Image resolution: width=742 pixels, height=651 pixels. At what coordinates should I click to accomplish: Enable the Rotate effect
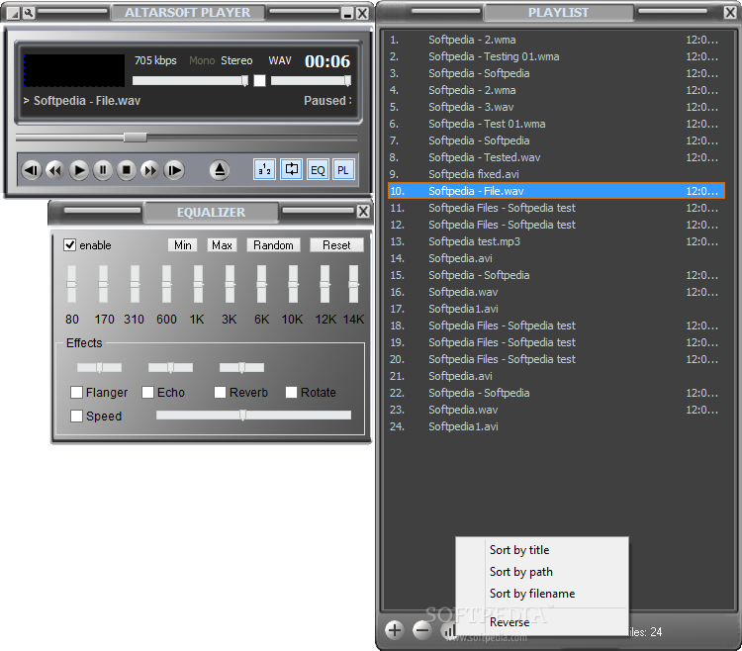(x=291, y=392)
